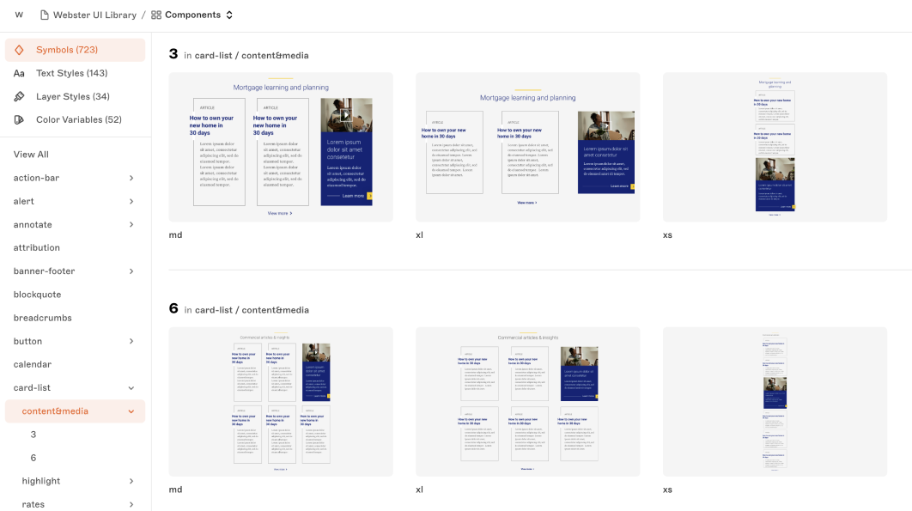Click the md label under section 3
Viewport: 912px width, 511px height.
tap(176, 235)
